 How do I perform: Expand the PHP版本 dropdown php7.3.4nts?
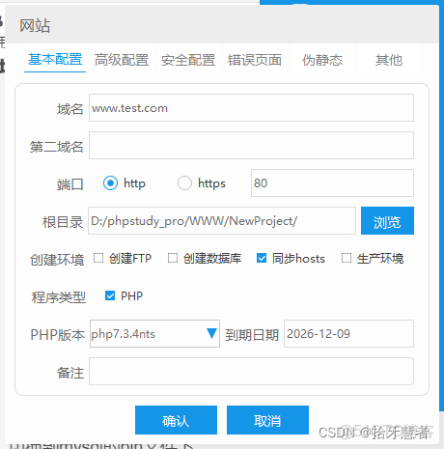[154, 333]
